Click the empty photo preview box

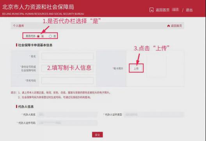[x=156, y=66]
